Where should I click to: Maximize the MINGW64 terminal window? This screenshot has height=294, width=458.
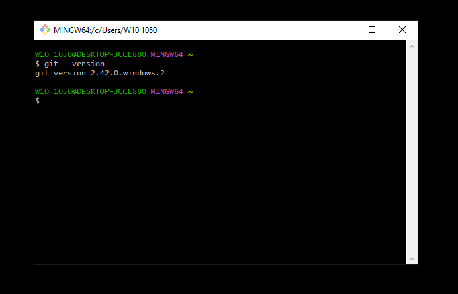click(372, 30)
